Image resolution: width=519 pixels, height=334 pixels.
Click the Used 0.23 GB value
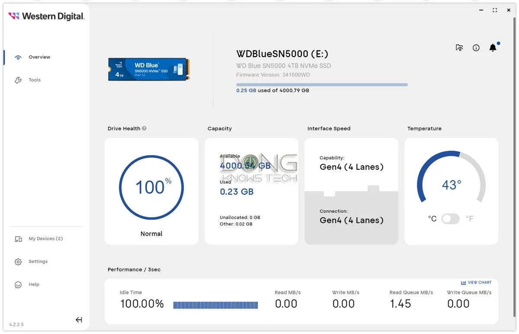(x=237, y=192)
